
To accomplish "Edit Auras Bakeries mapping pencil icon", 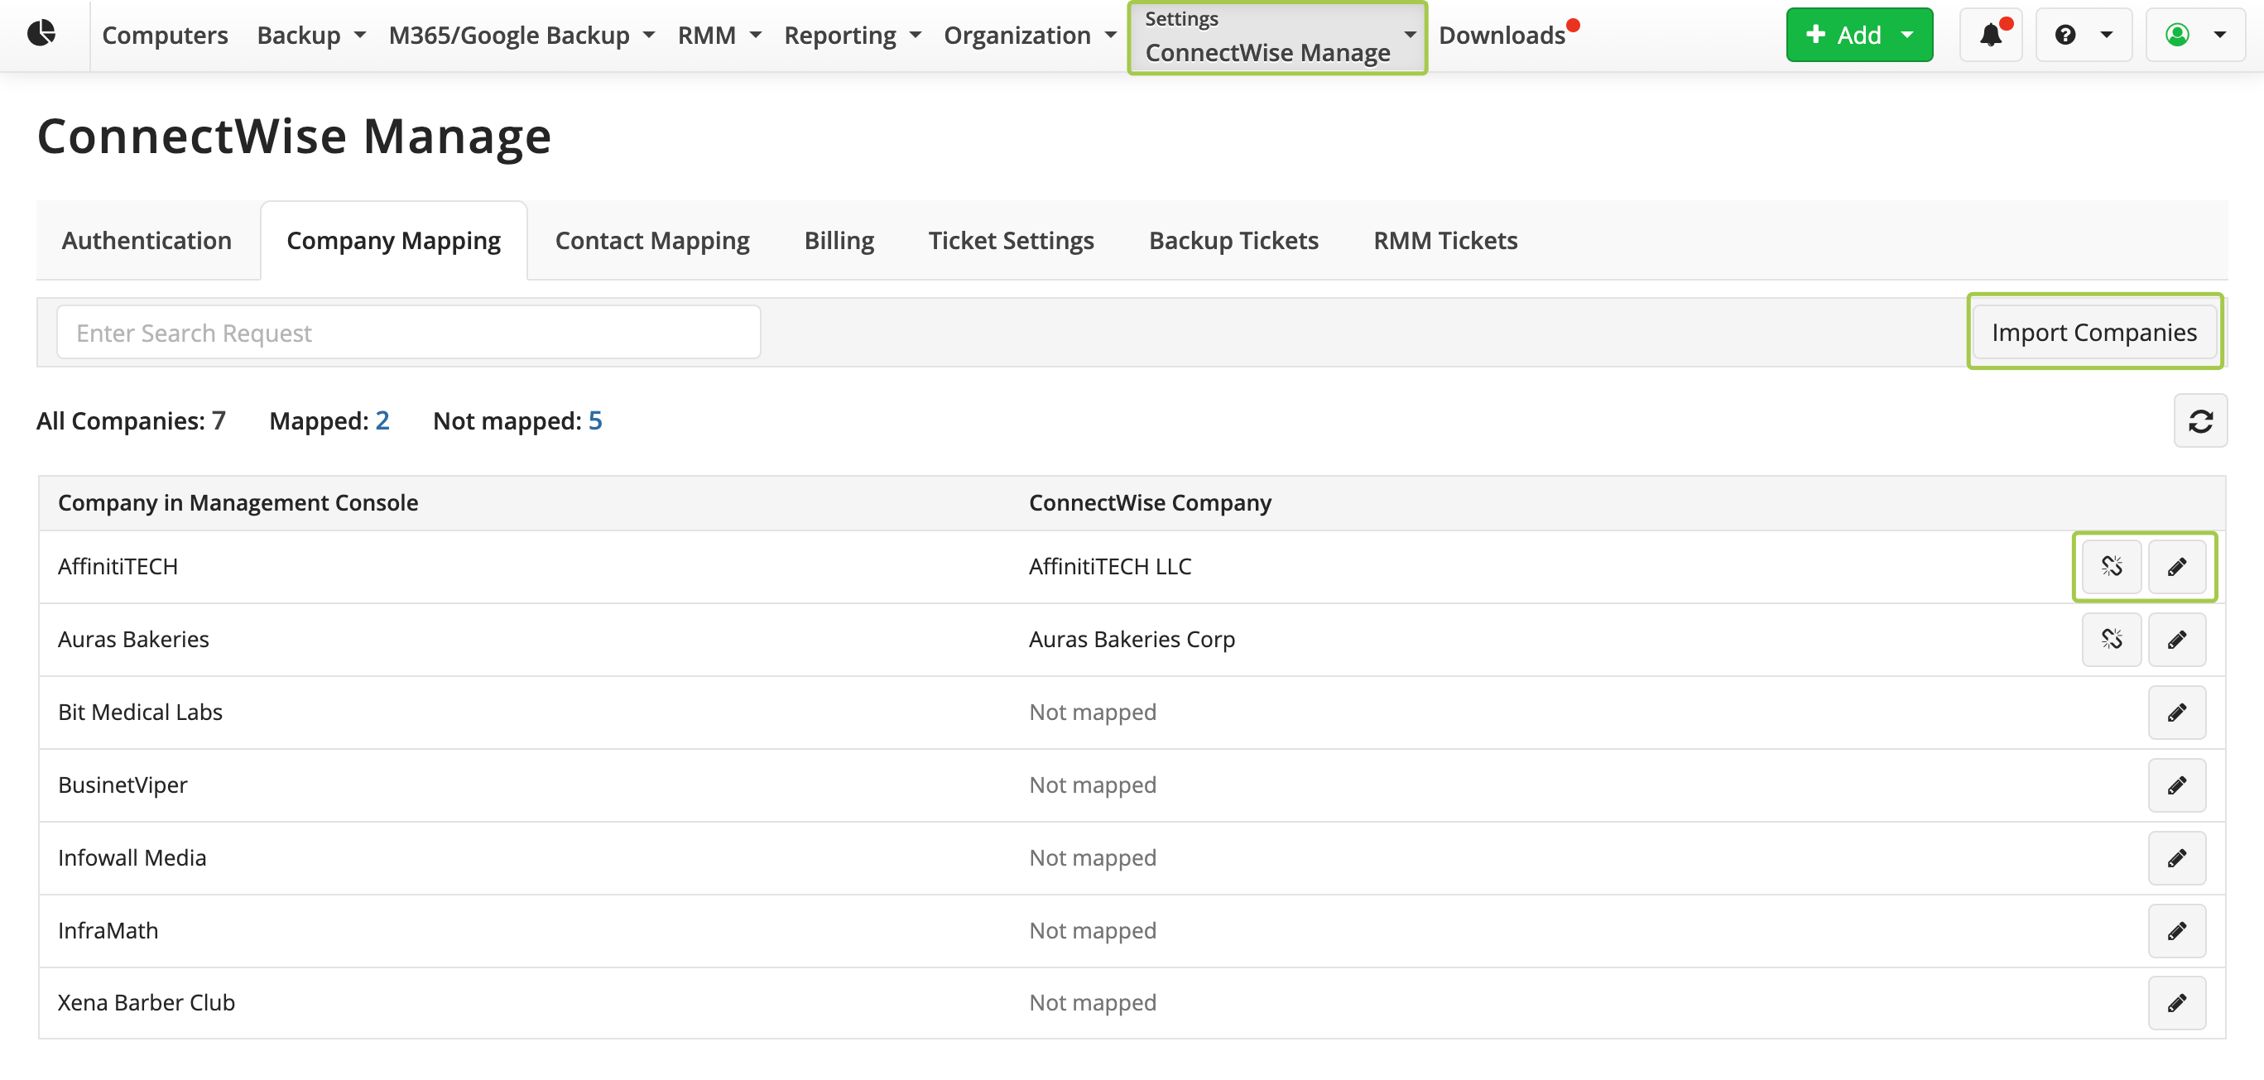I will point(2176,640).
